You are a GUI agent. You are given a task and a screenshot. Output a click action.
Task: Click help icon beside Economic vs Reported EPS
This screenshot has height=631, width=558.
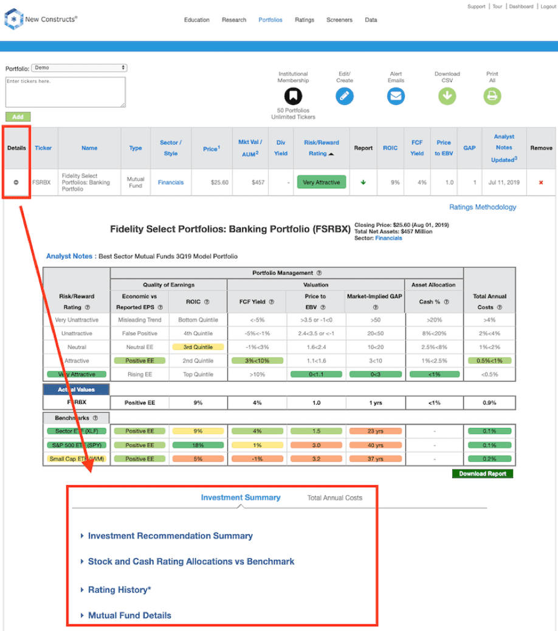[x=160, y=307]
